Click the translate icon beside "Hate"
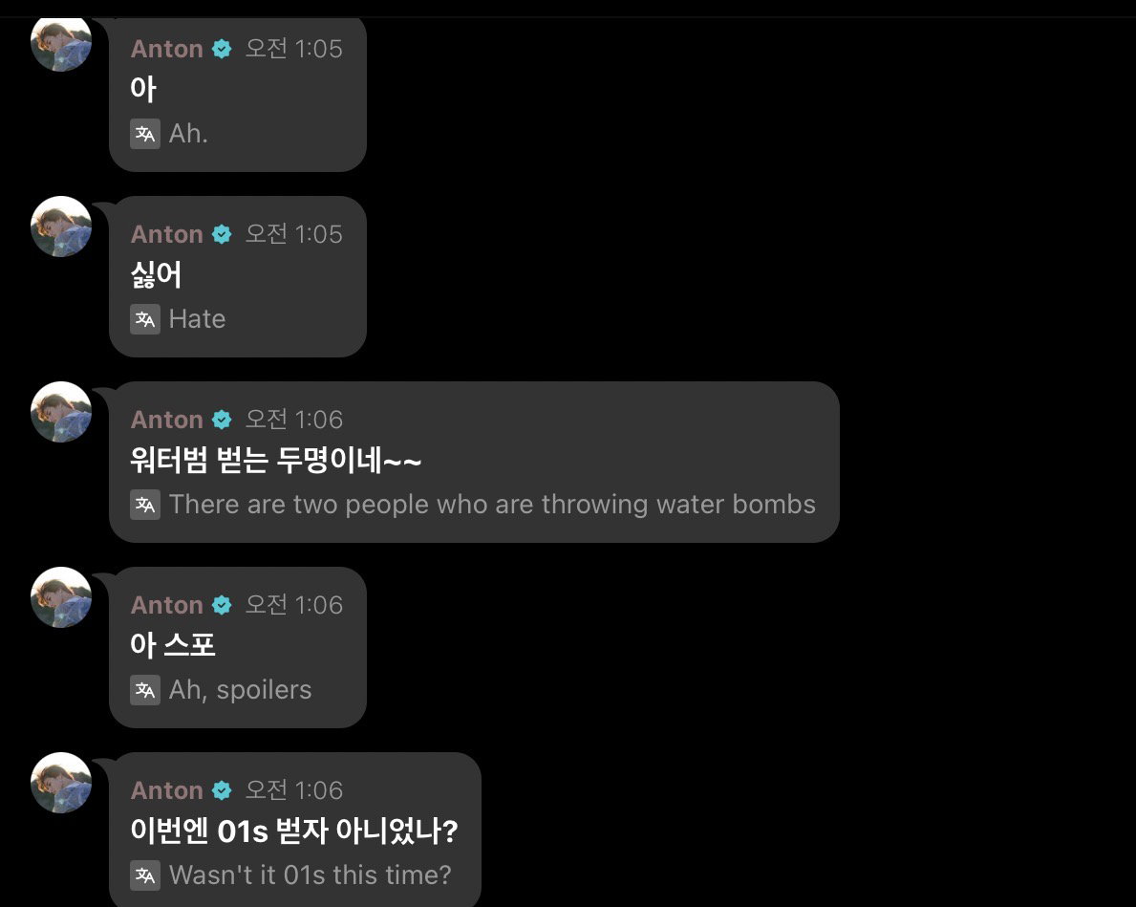The width and height of the screenshot is (1136, 907). [x=145, y=320]
